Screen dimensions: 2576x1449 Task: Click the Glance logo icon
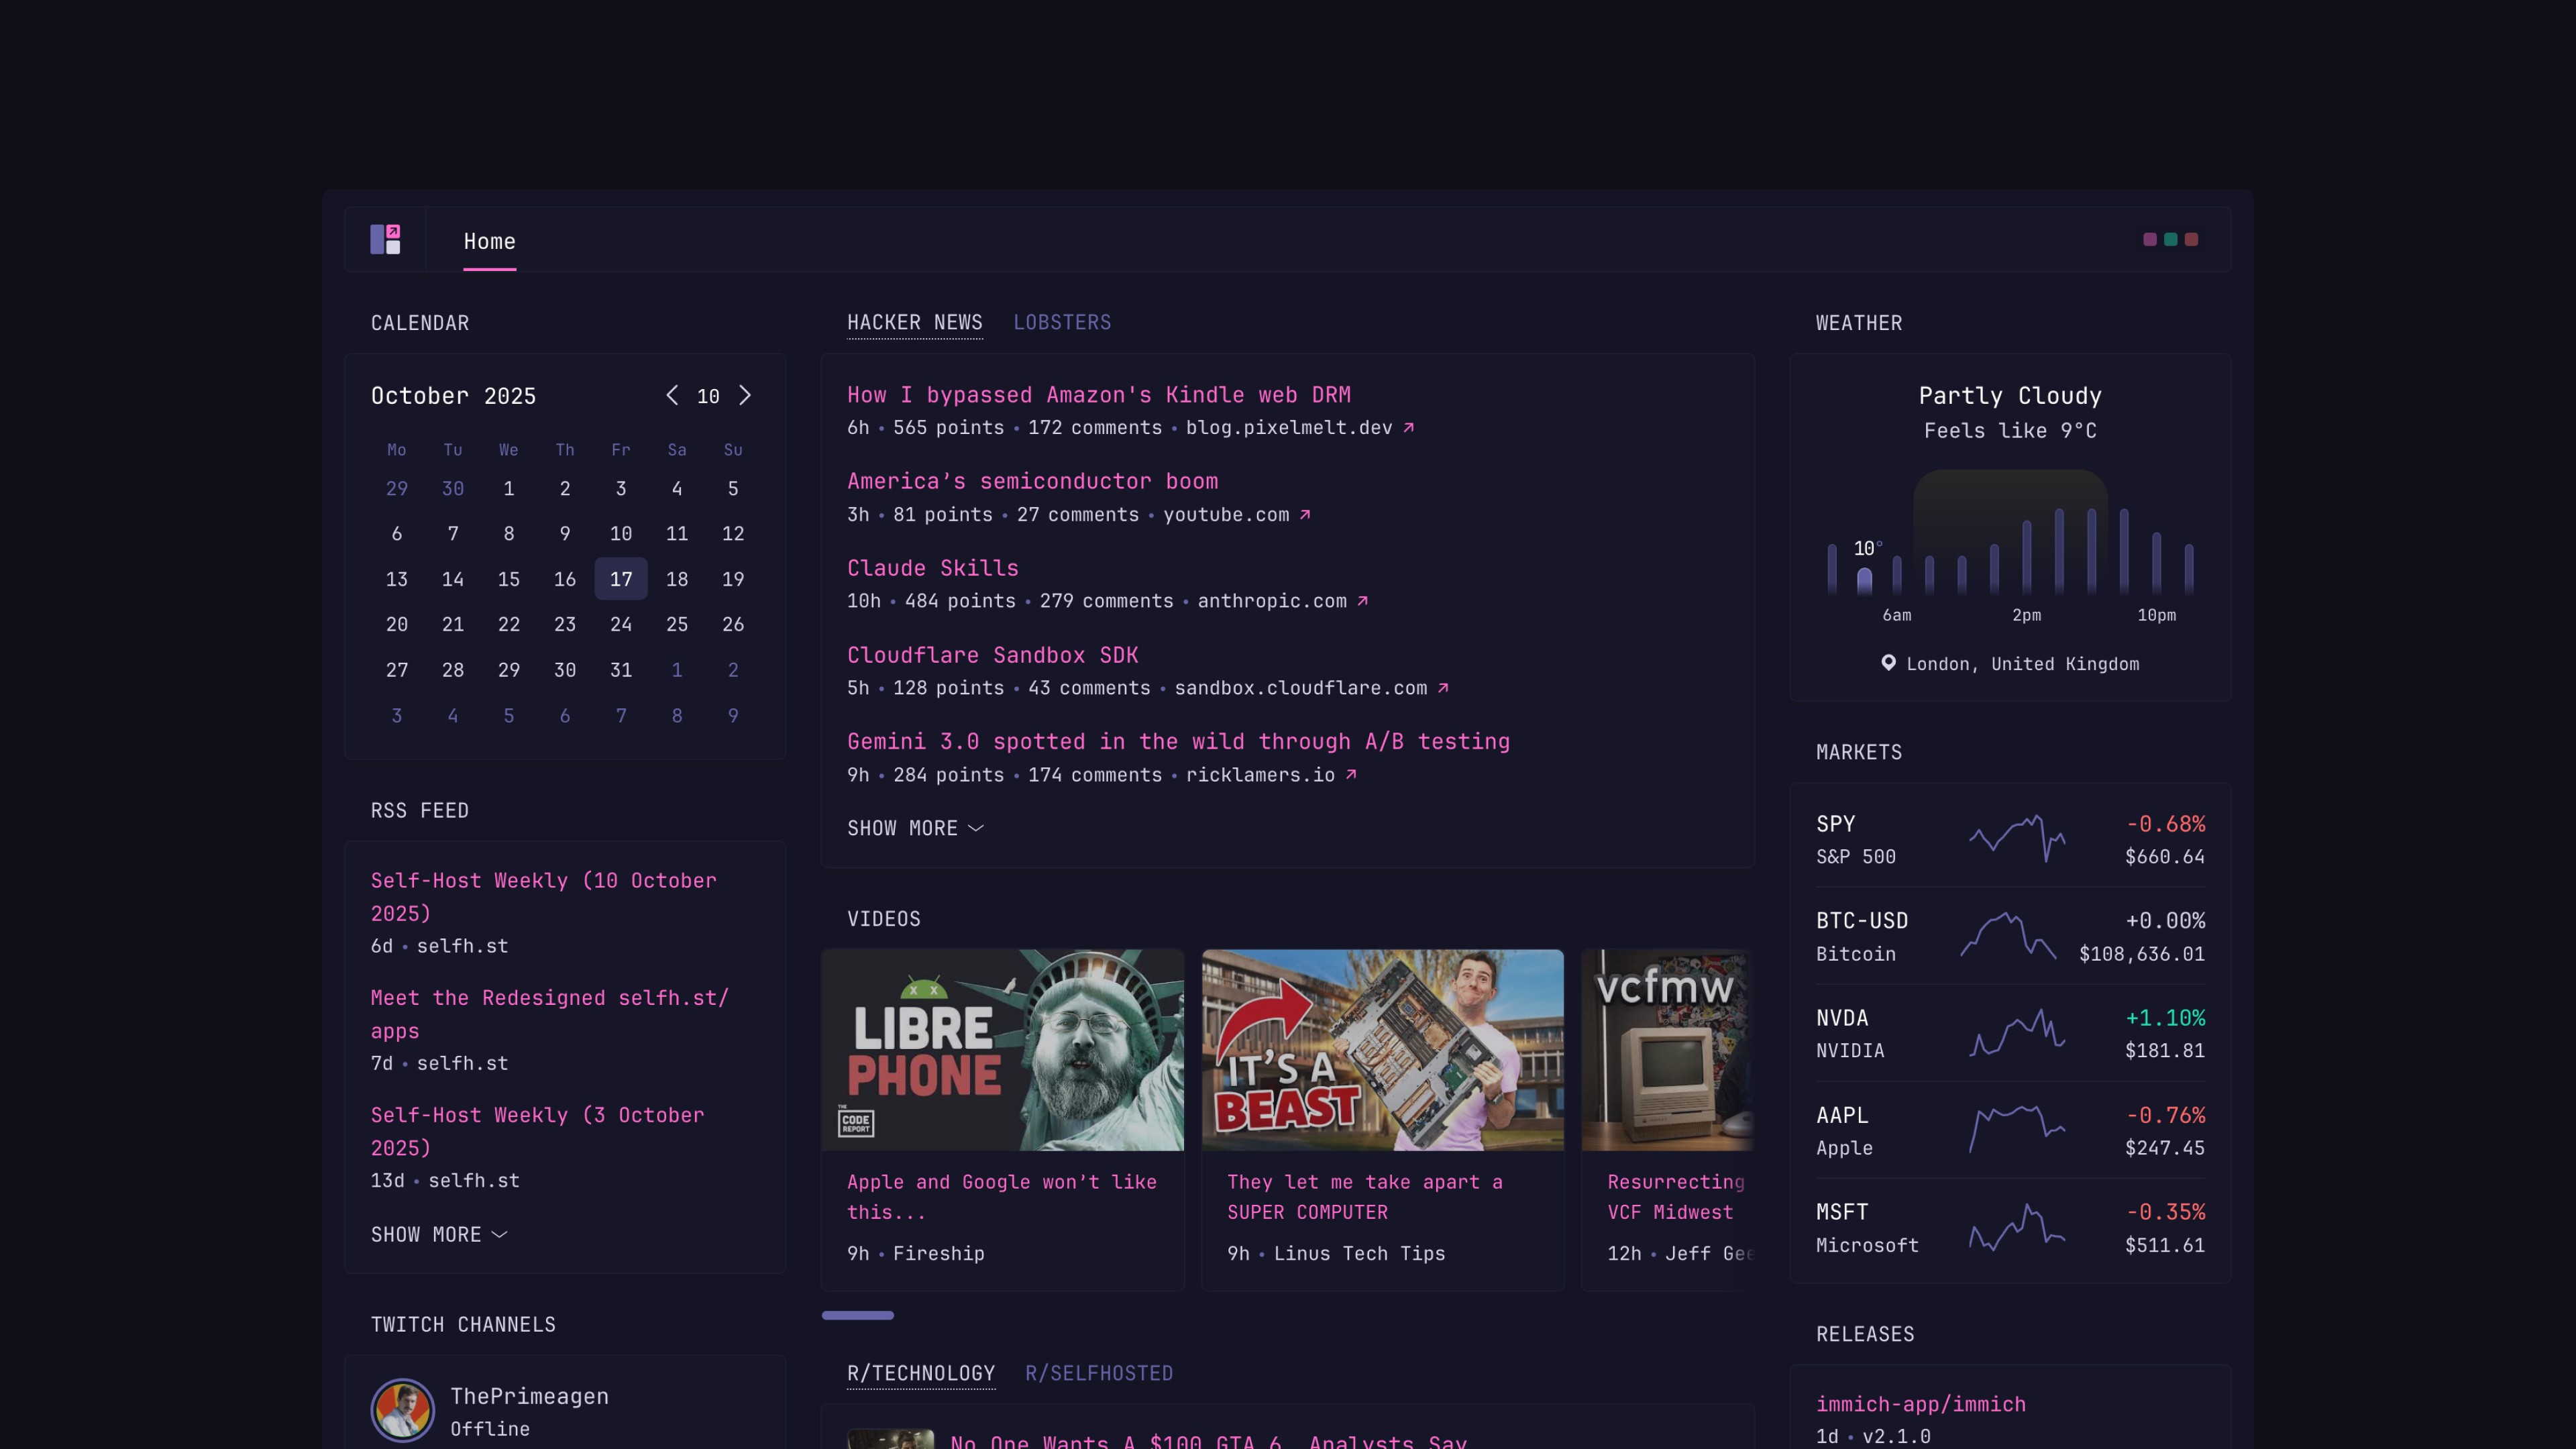(x=385, y=240)
